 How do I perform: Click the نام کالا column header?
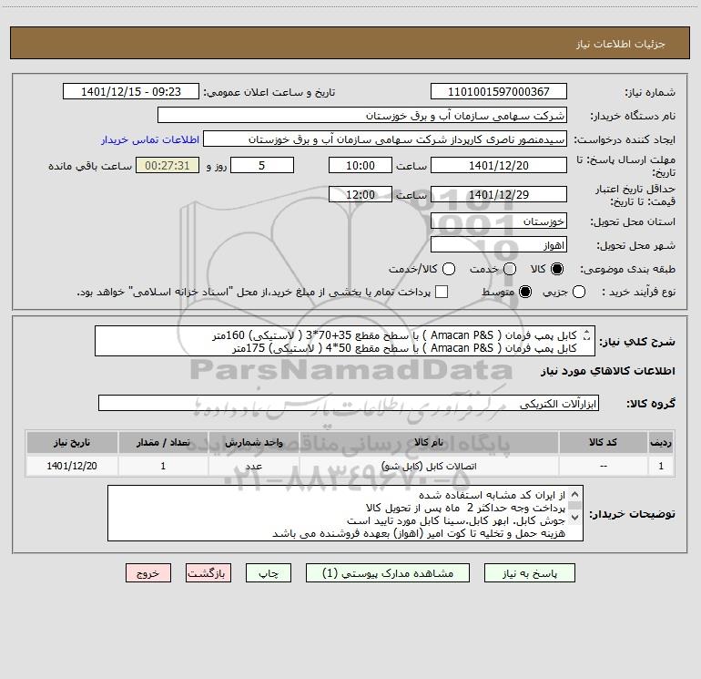[429, 442]
